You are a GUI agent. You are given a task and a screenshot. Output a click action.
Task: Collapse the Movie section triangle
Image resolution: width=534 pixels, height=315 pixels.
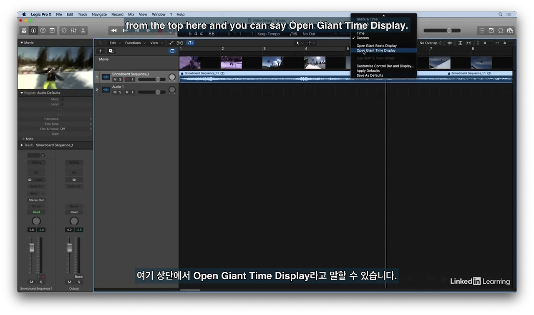pyautogui.click(x=22, y=42)
